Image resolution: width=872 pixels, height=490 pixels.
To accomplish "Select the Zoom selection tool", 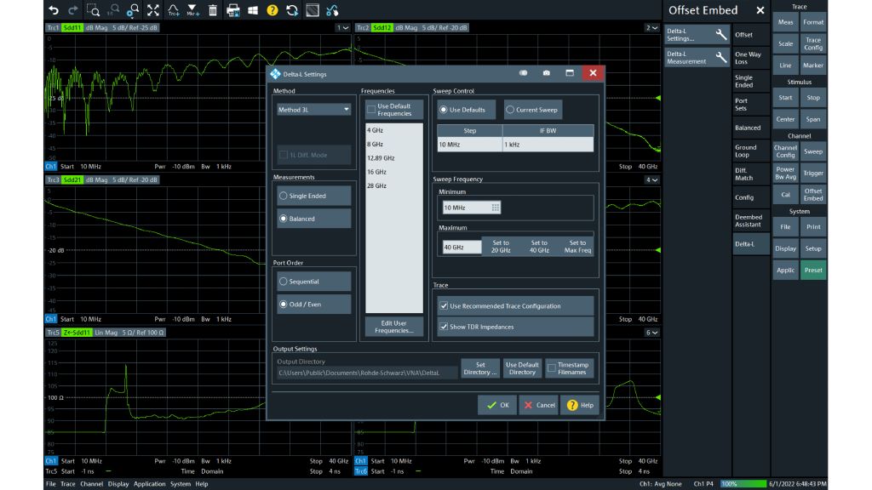I will (x=94, y=11).
